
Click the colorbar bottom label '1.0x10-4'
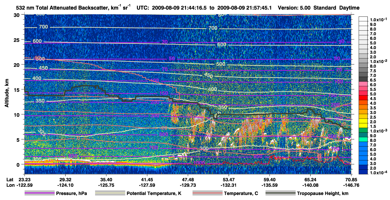378,172
